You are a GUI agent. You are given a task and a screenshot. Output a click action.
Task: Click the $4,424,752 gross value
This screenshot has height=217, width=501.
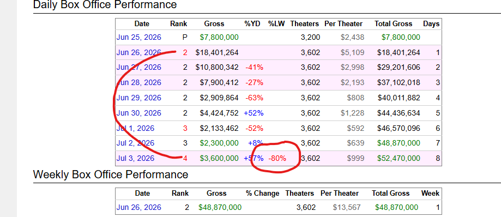pyautogui.click(x=219, y=113)
